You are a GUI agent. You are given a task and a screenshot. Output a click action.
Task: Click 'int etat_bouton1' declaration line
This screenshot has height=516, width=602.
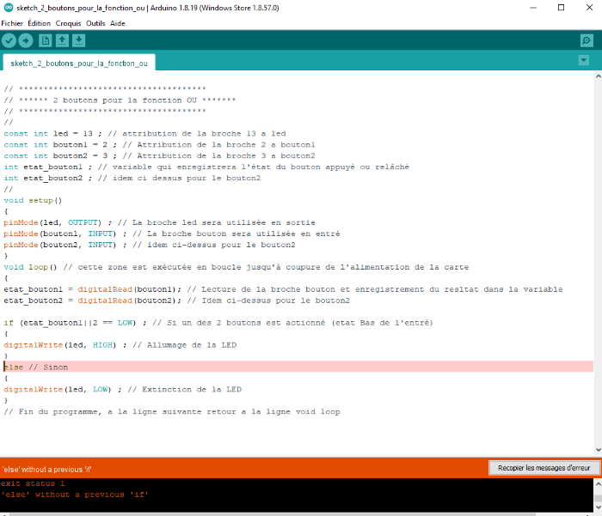coord(206,167)
